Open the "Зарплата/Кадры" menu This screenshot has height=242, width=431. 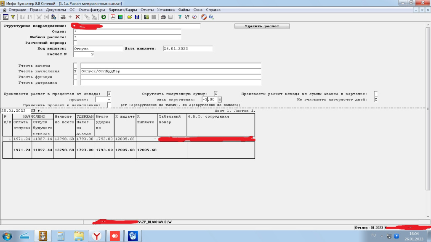(126, 9)
